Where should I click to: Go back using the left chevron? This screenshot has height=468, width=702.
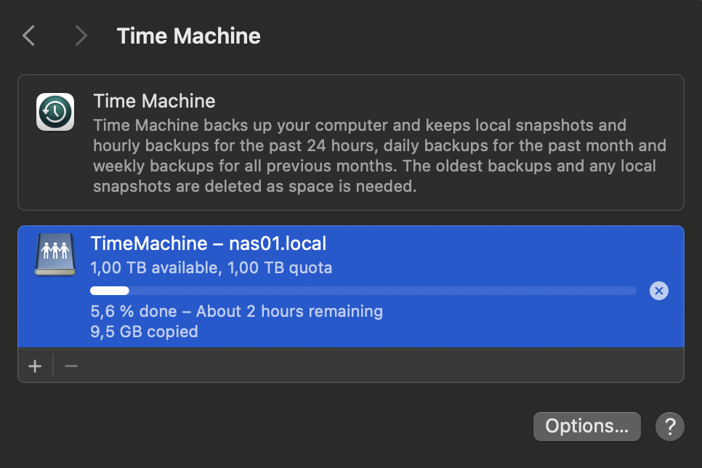[x=29, y=36]
